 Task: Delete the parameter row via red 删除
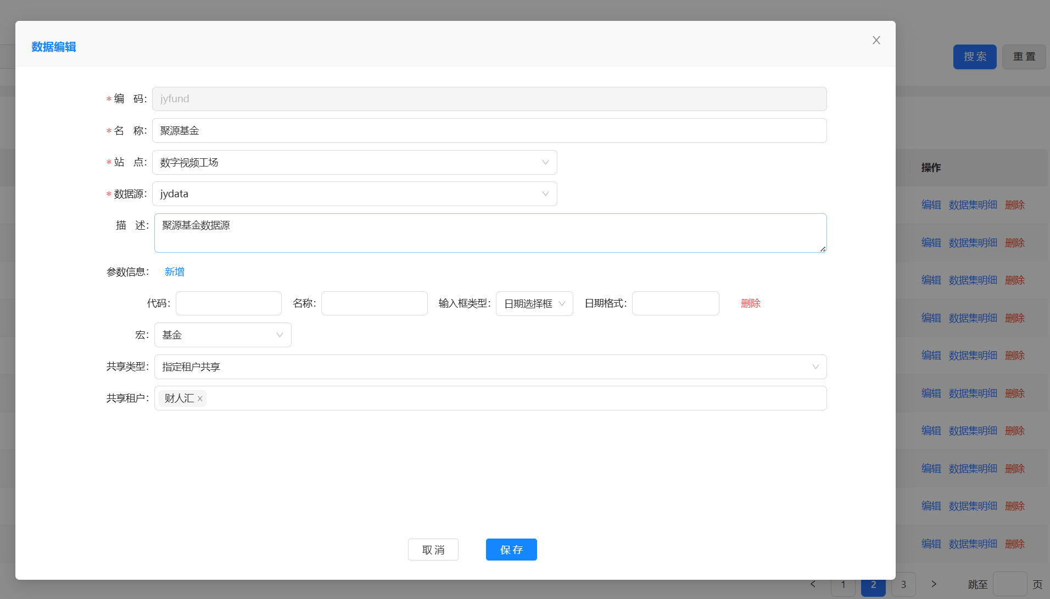click(x=750, y=304)
